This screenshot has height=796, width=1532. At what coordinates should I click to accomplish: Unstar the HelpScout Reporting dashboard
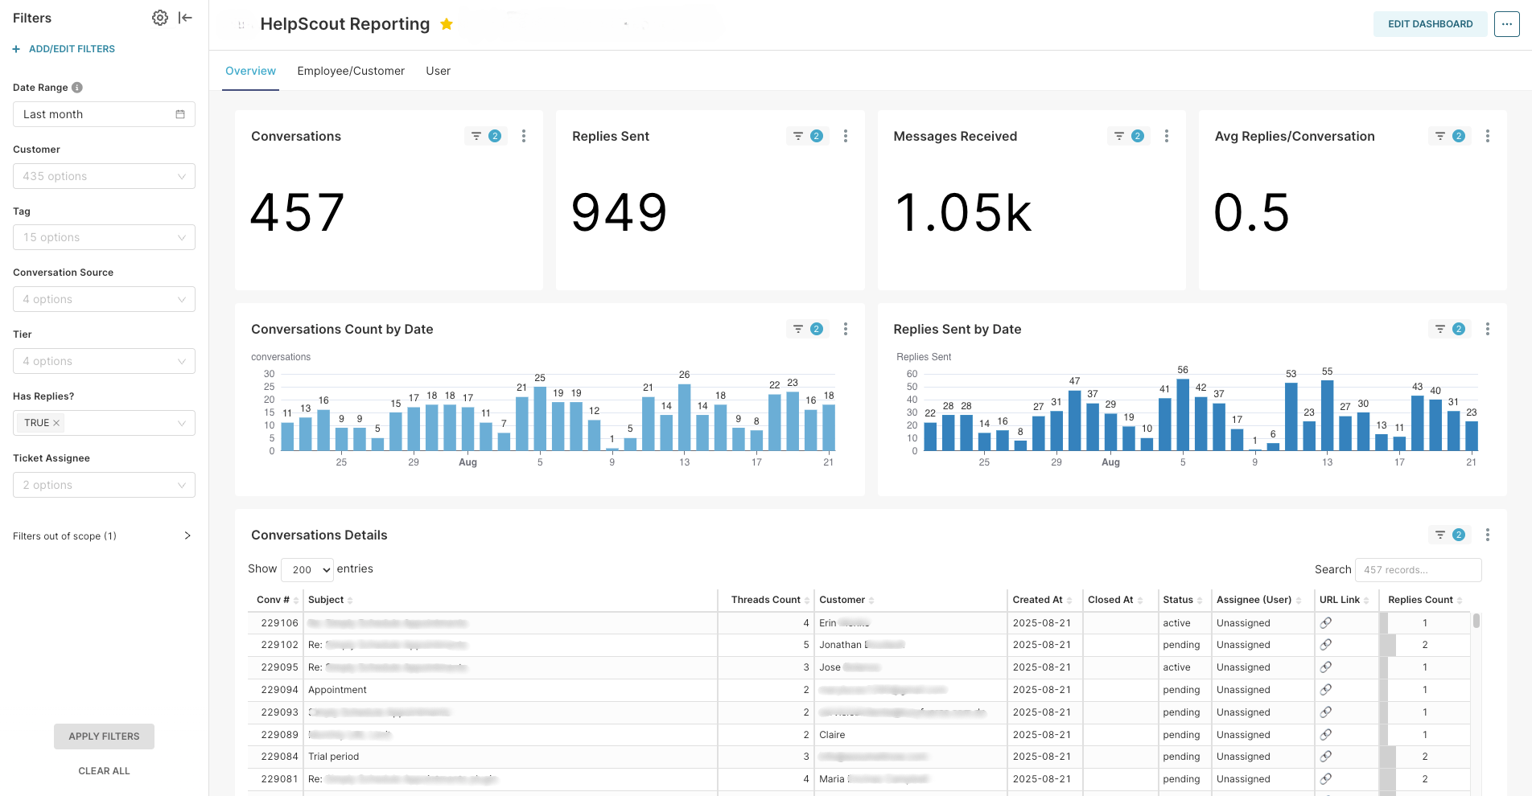(447, 24)
